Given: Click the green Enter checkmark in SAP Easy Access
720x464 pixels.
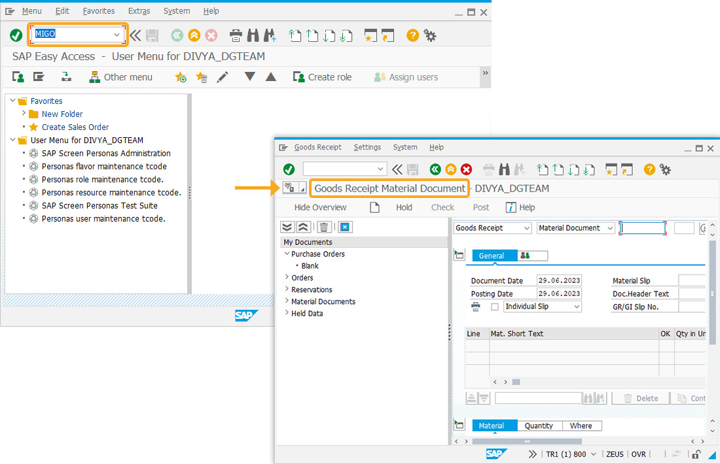Looking at the screenshot, I should (16, 35).
